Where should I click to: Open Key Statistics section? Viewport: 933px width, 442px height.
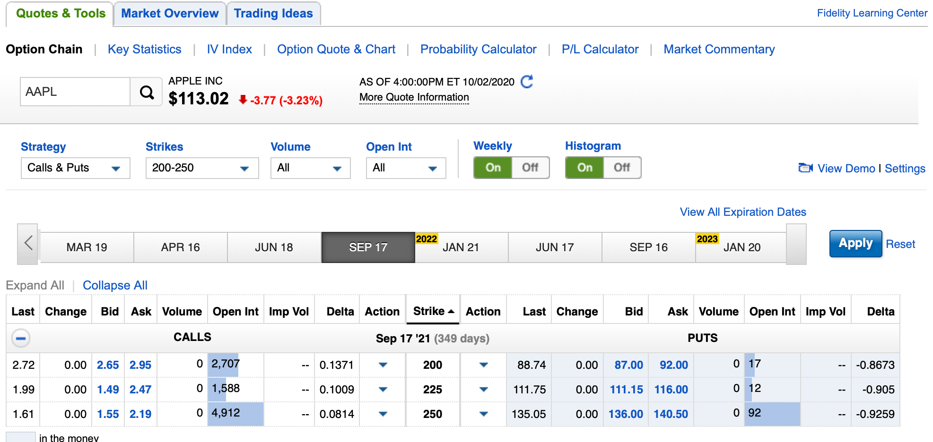coord(145,49)
